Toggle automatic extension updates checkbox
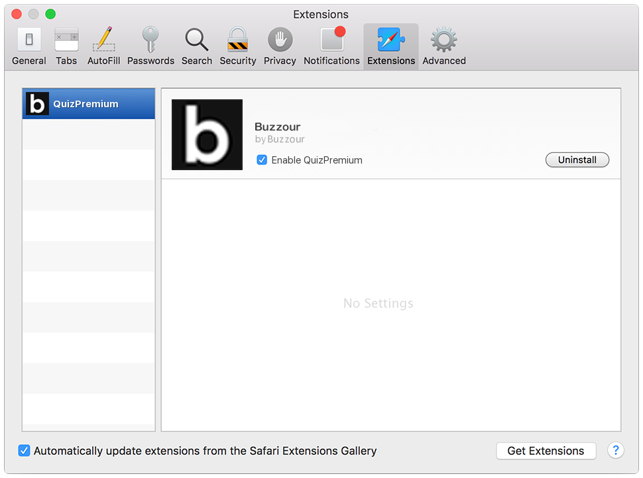This screenshot has width=643, height=478. (x=24, y=451)
